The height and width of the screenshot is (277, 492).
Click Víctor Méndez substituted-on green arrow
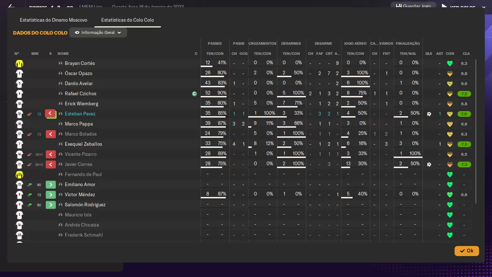[50, 195]
